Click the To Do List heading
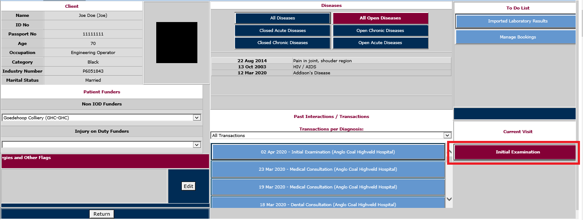 tap(518, 8)
